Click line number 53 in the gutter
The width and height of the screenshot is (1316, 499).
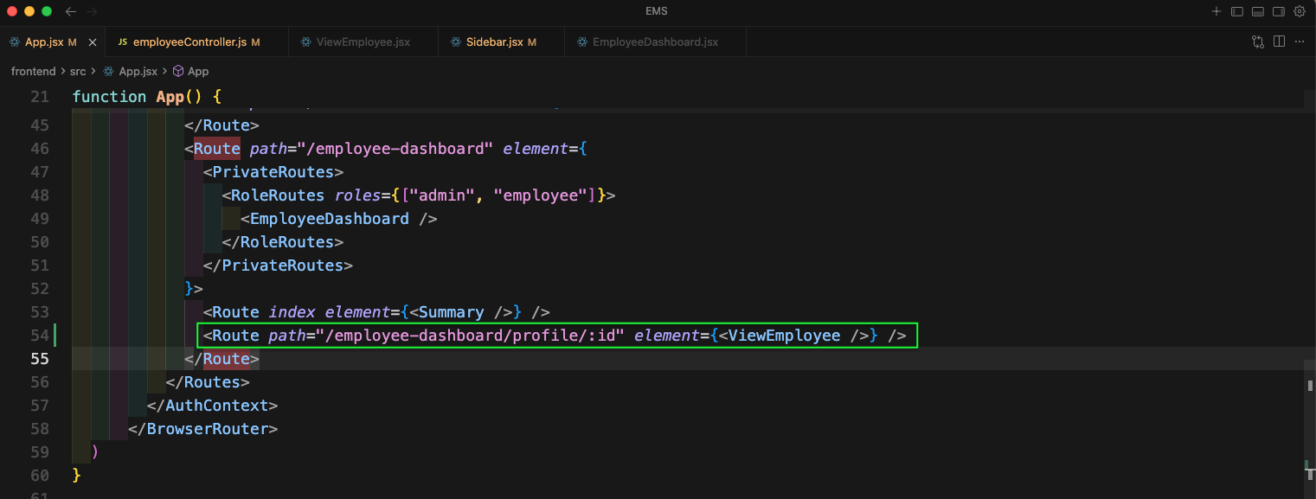[x=40, y=312]
